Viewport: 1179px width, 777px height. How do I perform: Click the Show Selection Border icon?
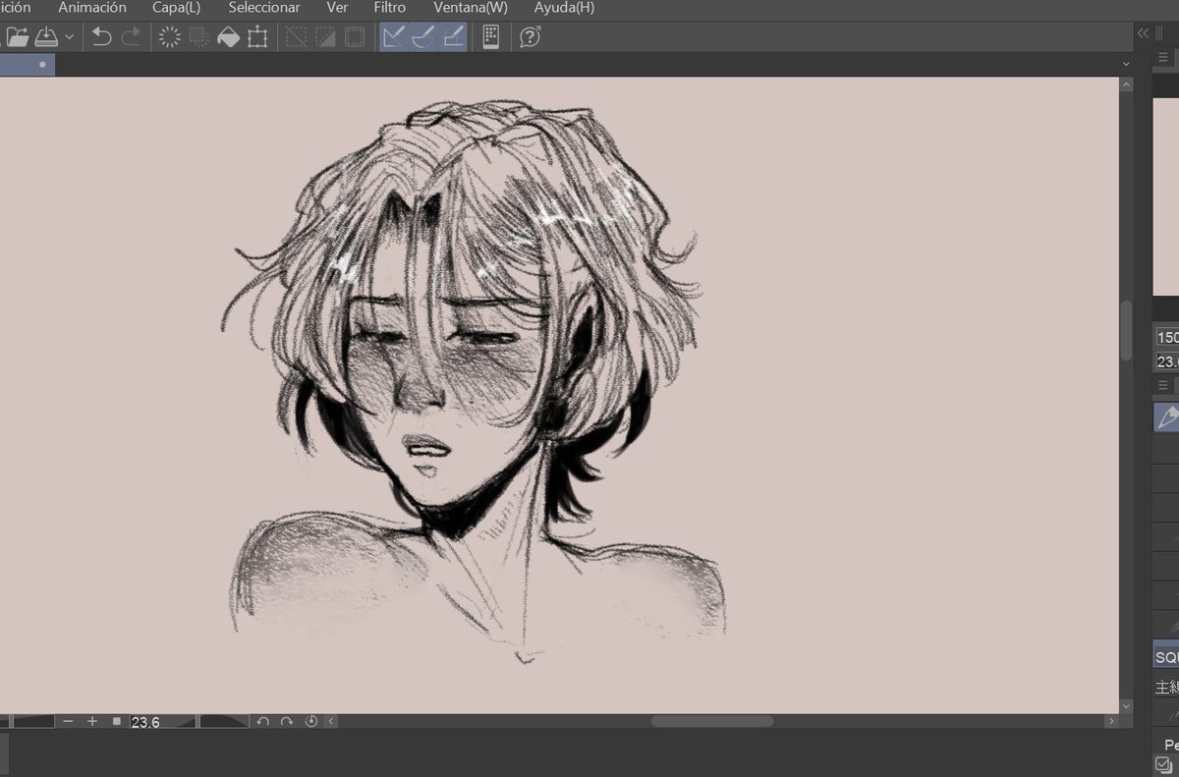[355, 37]
